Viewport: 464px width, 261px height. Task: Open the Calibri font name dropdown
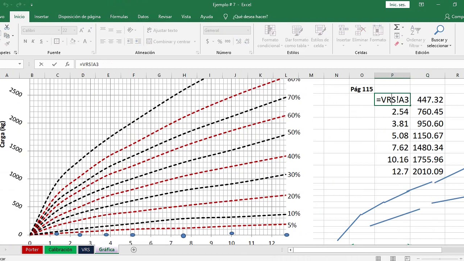[x=59, y=30]
